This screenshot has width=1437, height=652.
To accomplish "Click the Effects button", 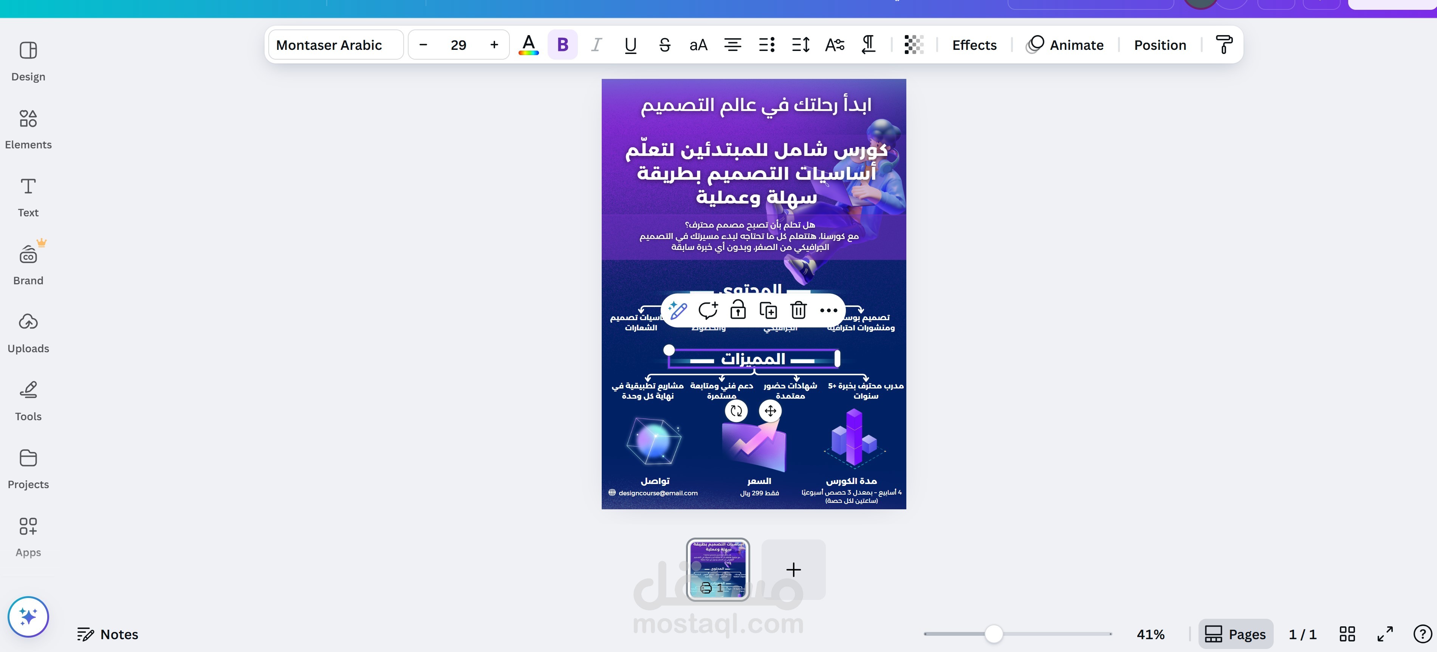I will click(974, 45).
